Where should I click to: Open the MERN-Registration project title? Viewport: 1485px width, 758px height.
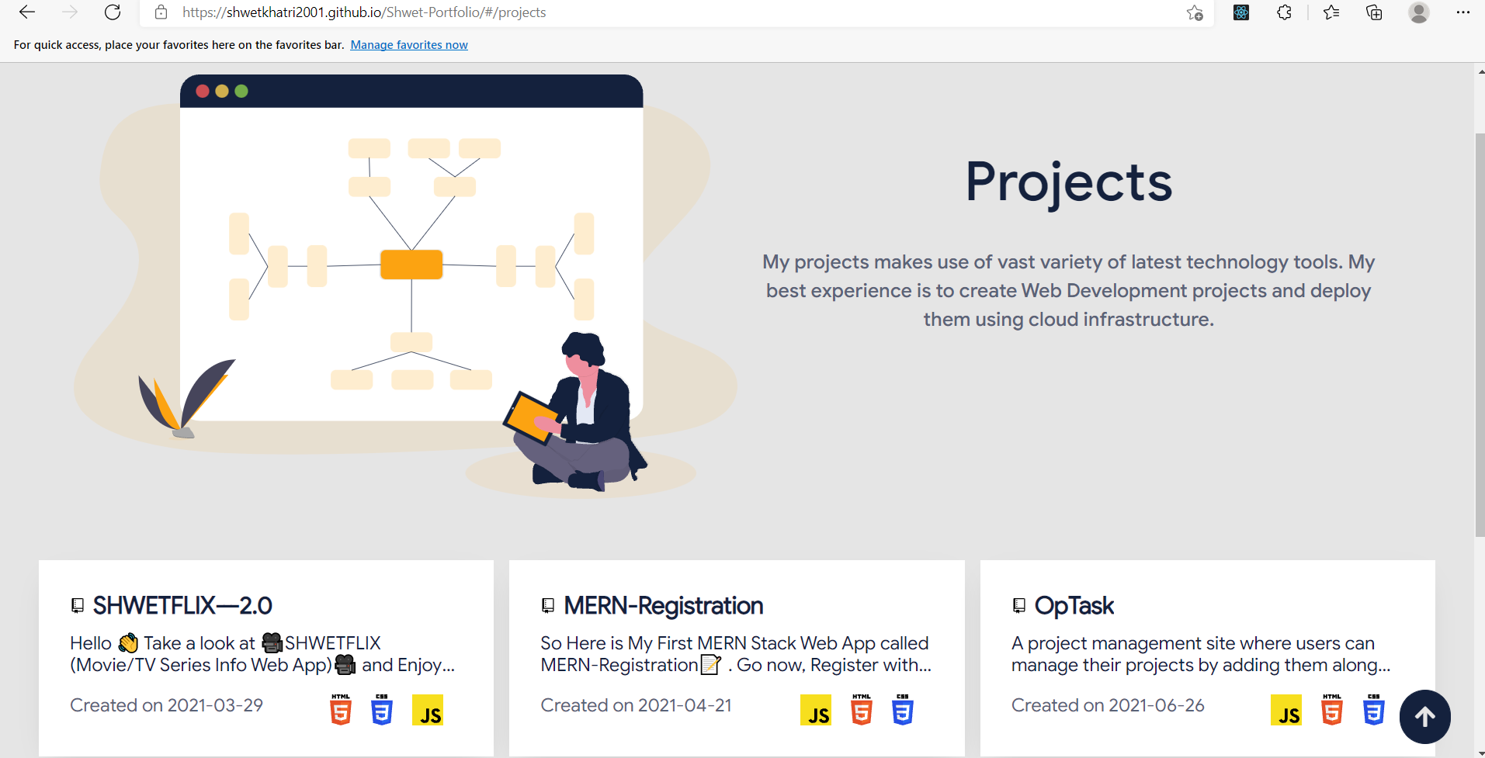pos(664,605)
